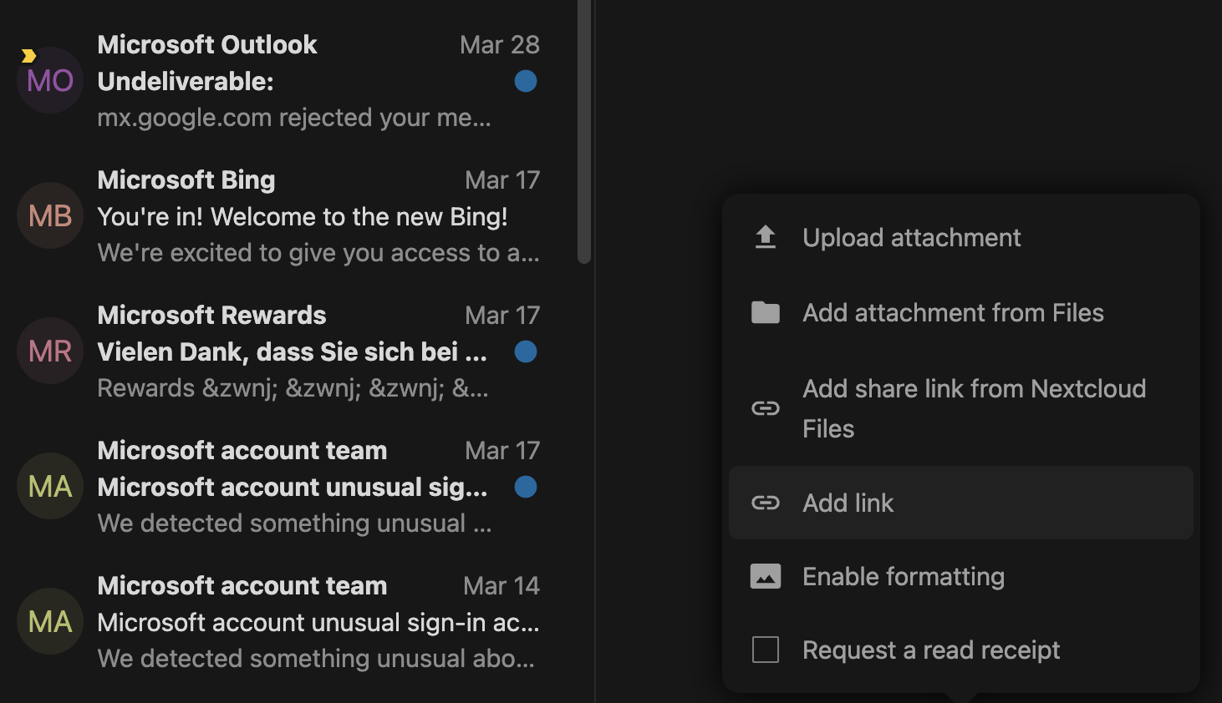Click the folder icon for Files attachment

click(766, 313)
